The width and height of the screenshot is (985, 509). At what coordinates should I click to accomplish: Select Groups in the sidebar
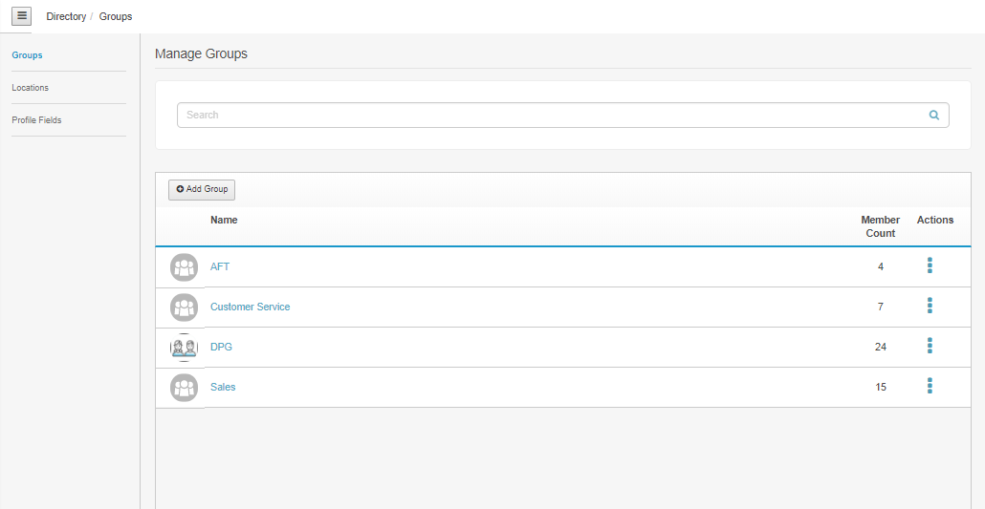27,55
